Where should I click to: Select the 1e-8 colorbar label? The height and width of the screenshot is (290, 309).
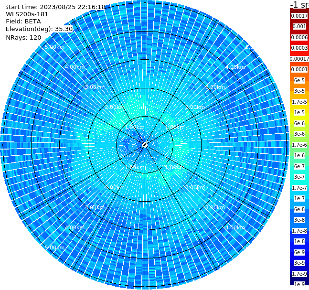click(x=299, y=241)
